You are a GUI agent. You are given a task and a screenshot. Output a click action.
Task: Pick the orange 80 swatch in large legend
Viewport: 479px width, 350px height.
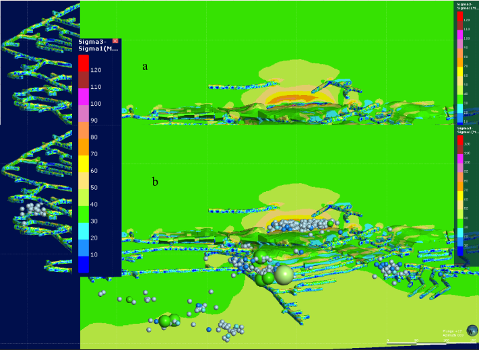pyautogui.click(x=83, y=129)
